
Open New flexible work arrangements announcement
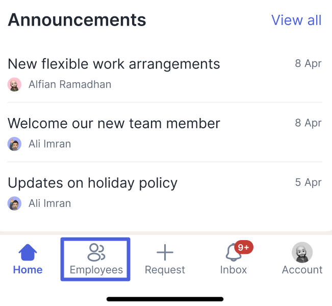[x=114, y=64]
